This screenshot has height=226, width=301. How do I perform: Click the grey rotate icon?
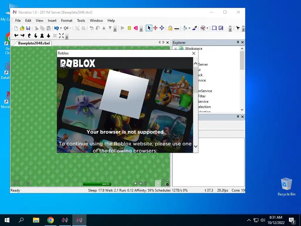[91, 28]
